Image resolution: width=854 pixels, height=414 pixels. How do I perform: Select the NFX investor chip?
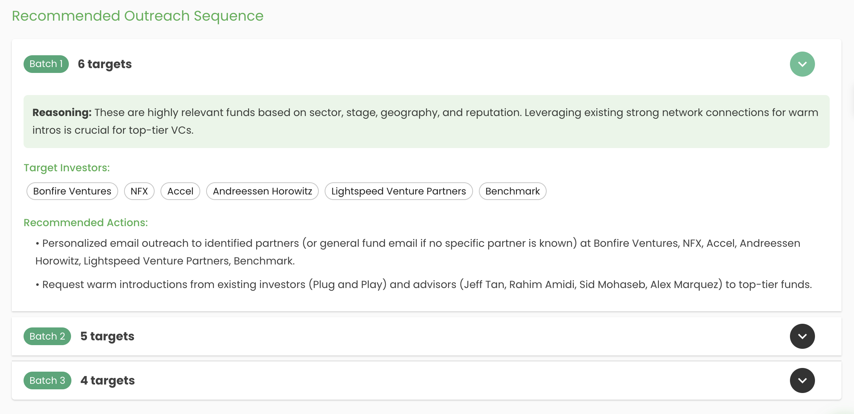coord(139,191)
